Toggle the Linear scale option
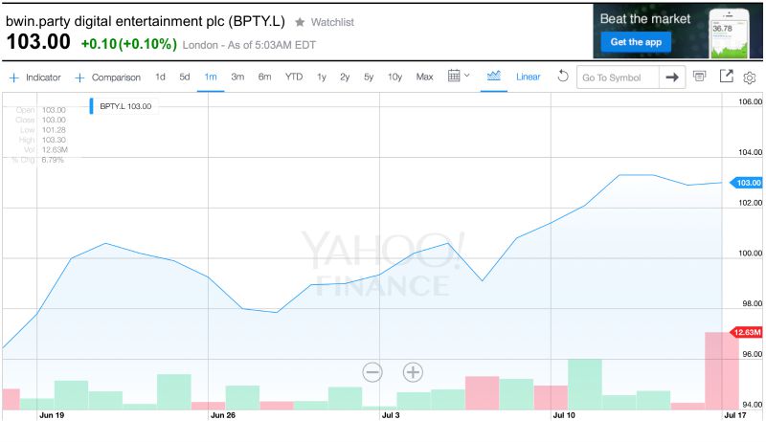 (529, 77)
